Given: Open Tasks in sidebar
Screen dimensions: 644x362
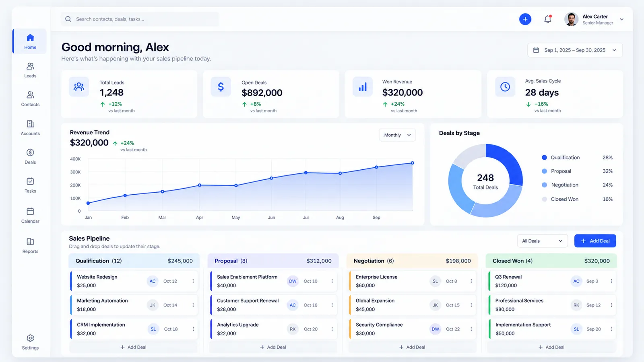Looking at the screenshot, I should tap(30, 185).
